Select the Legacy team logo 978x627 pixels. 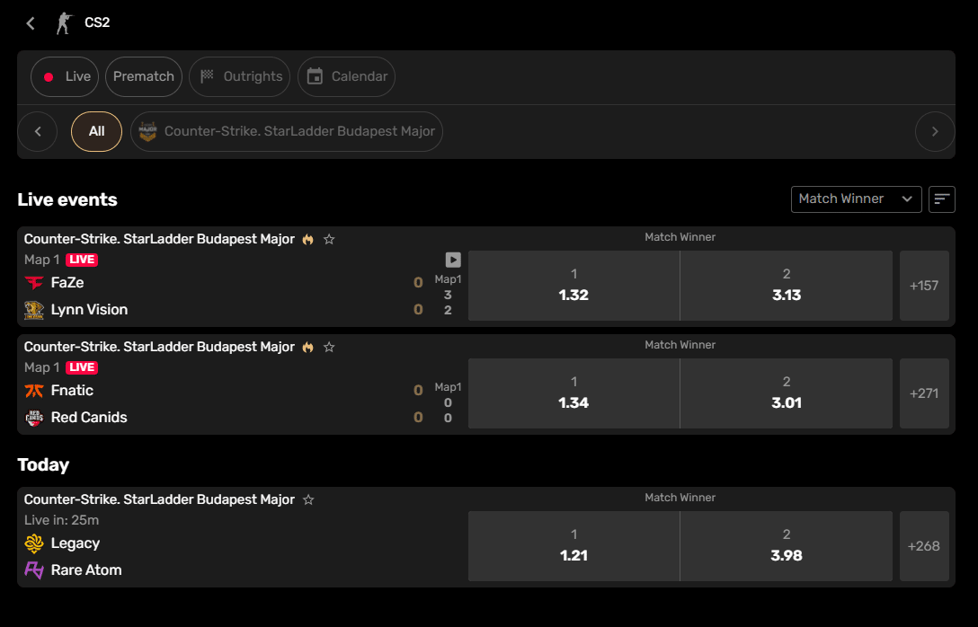34,543
